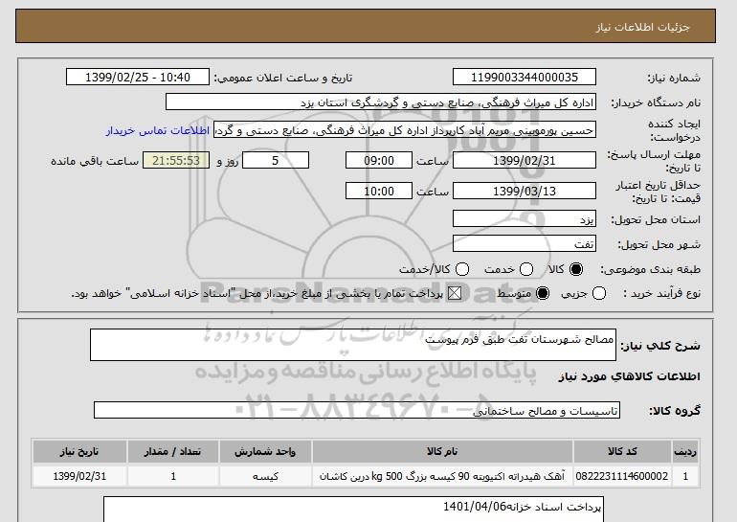The image size is (737, 522).
Task: Click the delivery province field یزد
Action: click(525, 218)
